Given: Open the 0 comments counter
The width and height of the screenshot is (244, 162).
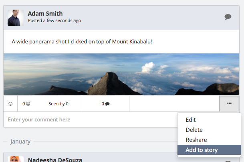Looking at the screenshot, I should click(x=105, y=104).
